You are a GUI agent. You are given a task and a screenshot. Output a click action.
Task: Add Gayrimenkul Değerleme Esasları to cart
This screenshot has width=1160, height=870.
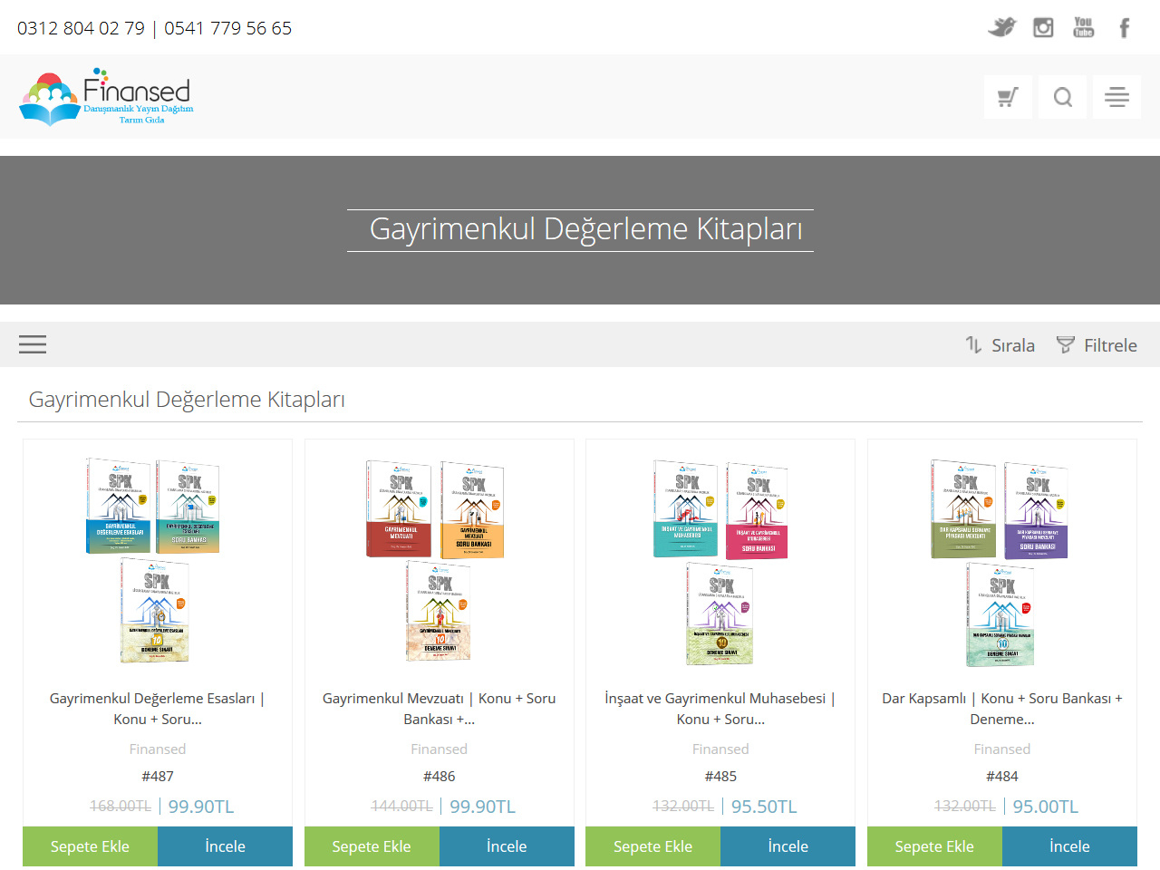click(x=90, y=846)
